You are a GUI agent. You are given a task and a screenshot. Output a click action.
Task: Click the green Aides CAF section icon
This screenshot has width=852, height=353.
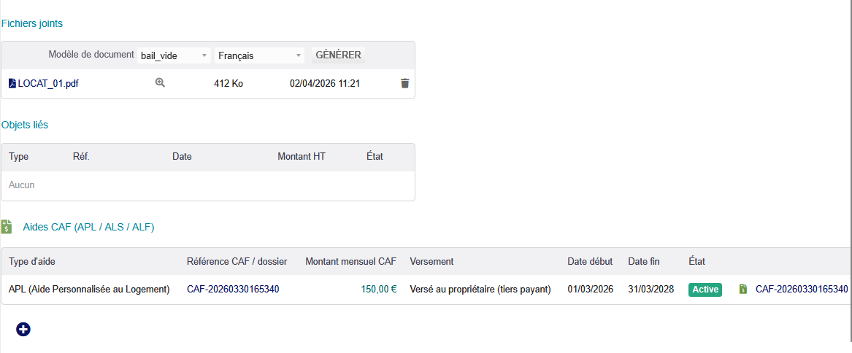tap(7, 227)
